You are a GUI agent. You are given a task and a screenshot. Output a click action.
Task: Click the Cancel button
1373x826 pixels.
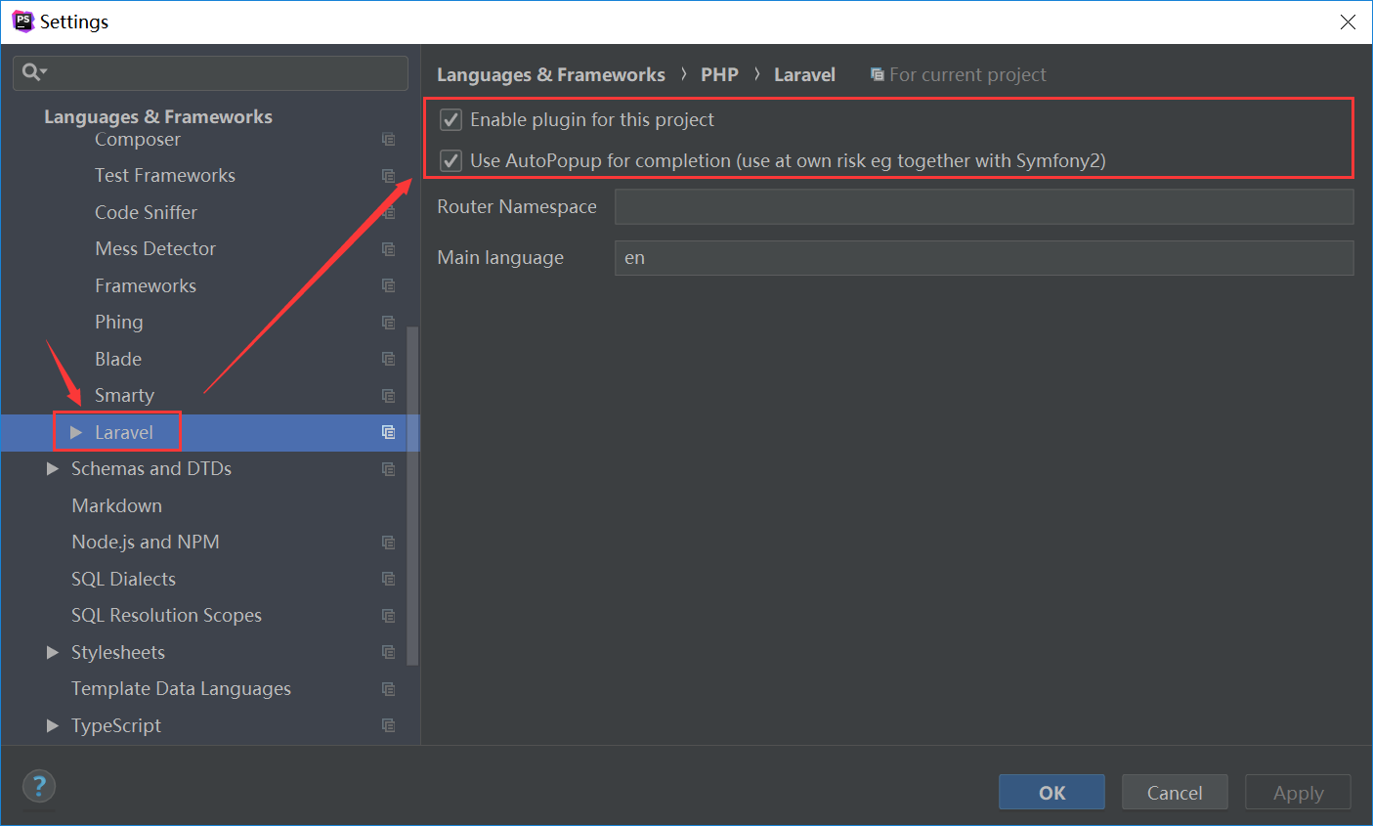click(x=1174, y=793)
